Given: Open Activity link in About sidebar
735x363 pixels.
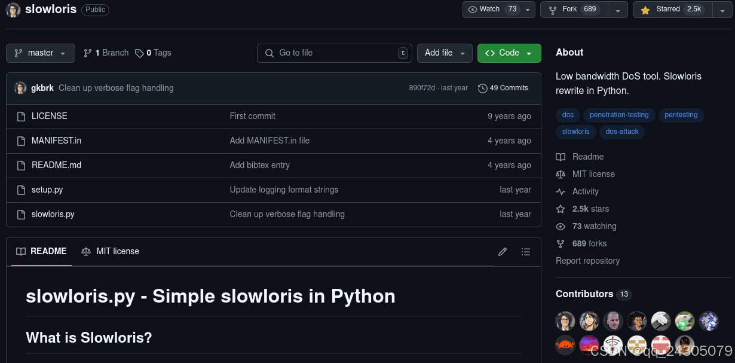Looking at the screenshot, I should coord(577,191).
